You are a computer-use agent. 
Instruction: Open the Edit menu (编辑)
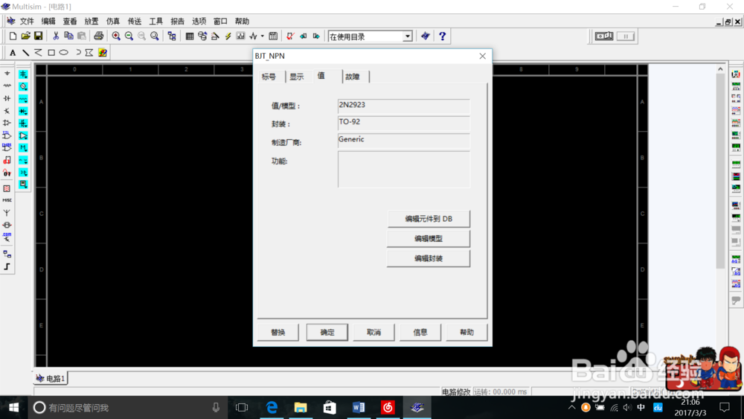click(48, 22)
